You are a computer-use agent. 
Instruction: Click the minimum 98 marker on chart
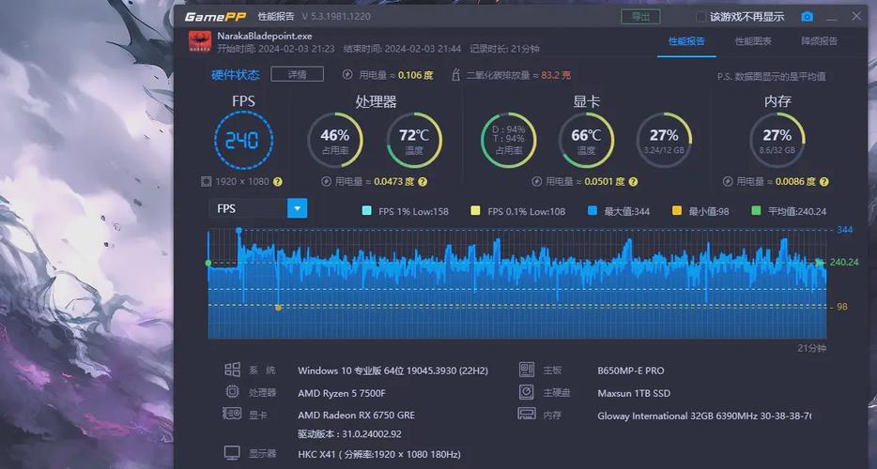tap(279, 308)
